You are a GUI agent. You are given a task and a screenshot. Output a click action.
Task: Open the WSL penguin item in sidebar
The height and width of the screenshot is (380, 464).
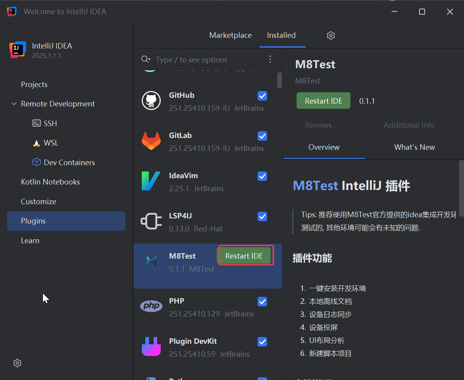coord(50,143)
